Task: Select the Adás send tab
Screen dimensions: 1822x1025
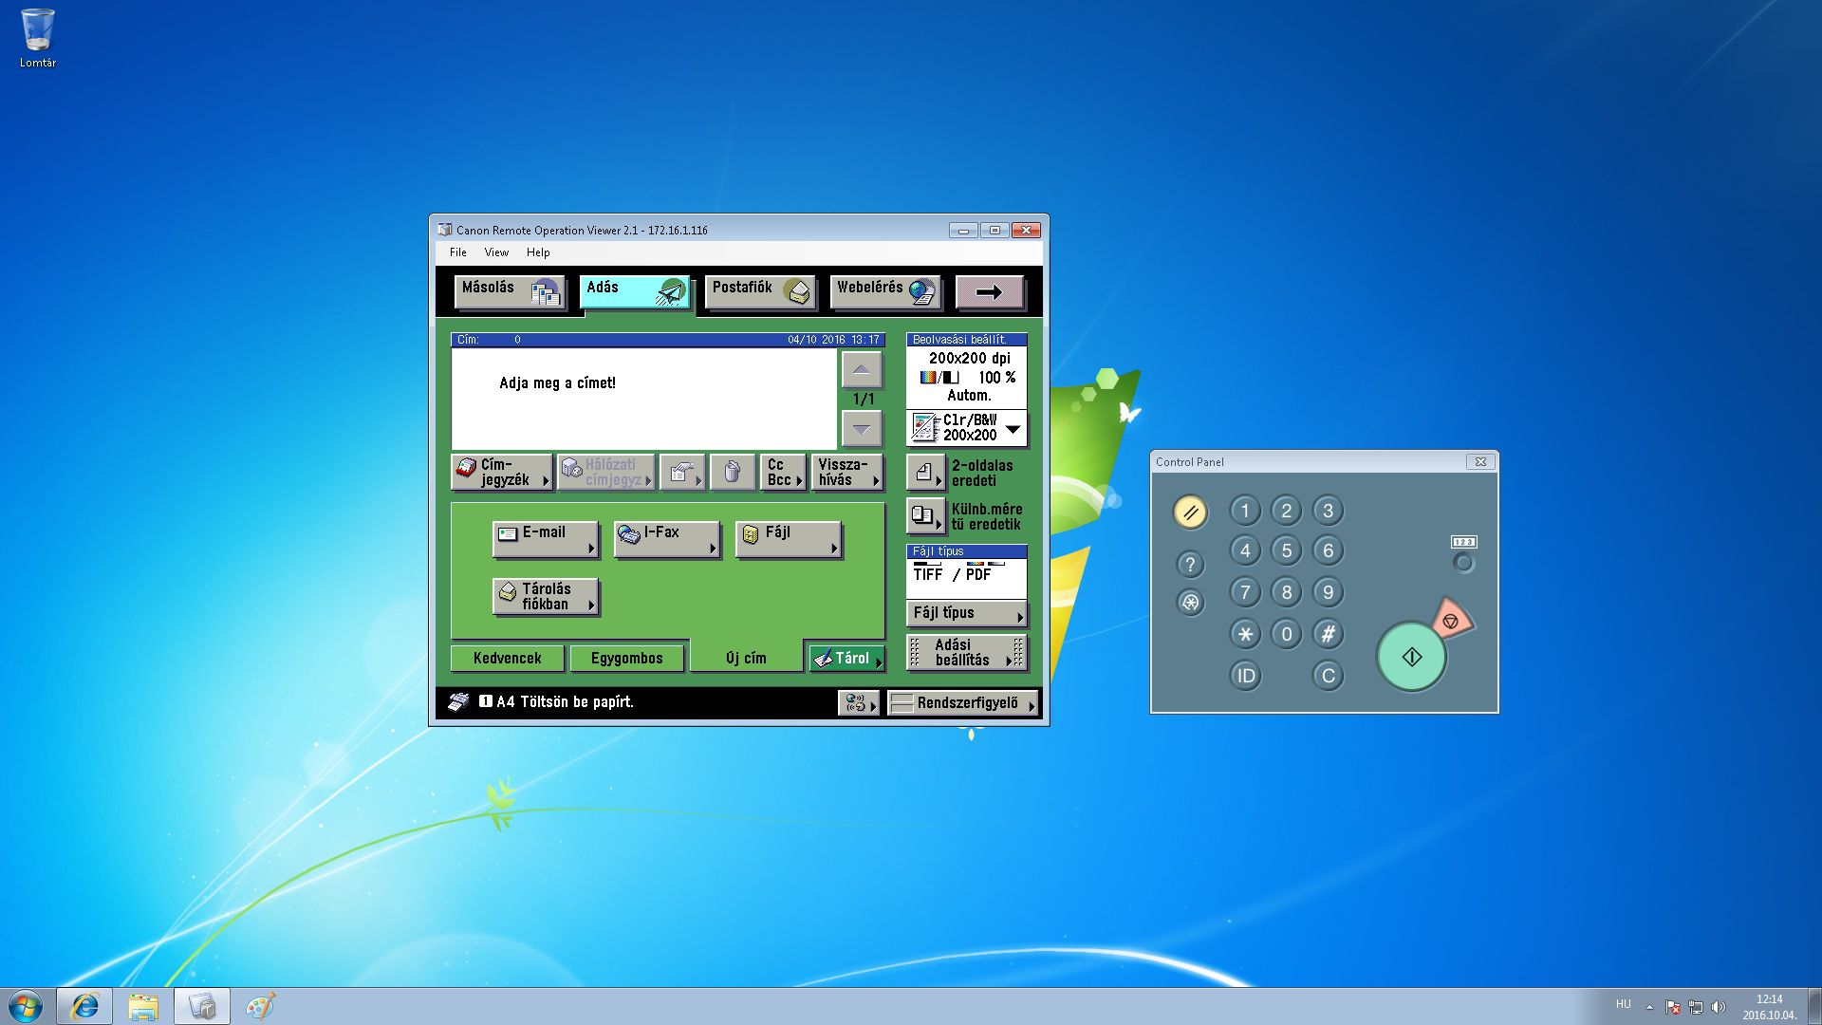Action: click(x=635, y=291)
